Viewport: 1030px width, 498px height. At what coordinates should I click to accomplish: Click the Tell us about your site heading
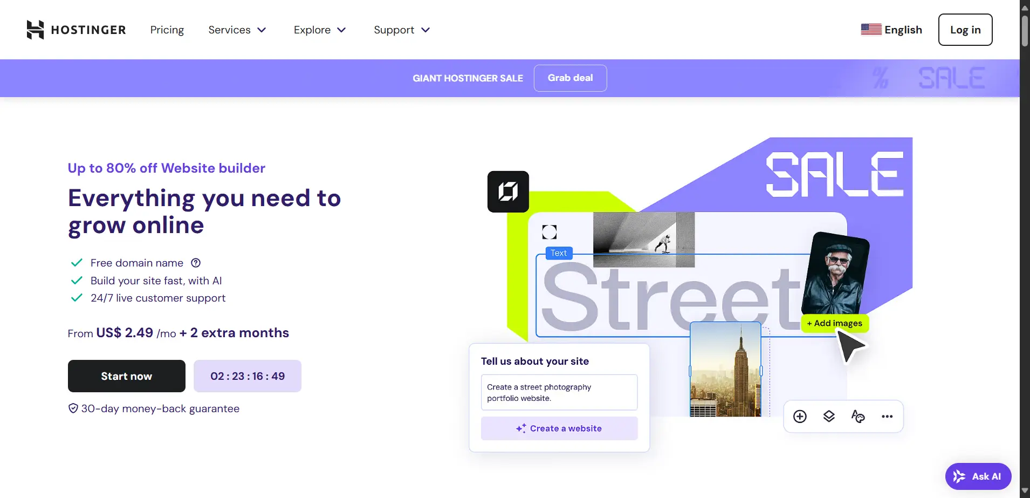[535, 361]
